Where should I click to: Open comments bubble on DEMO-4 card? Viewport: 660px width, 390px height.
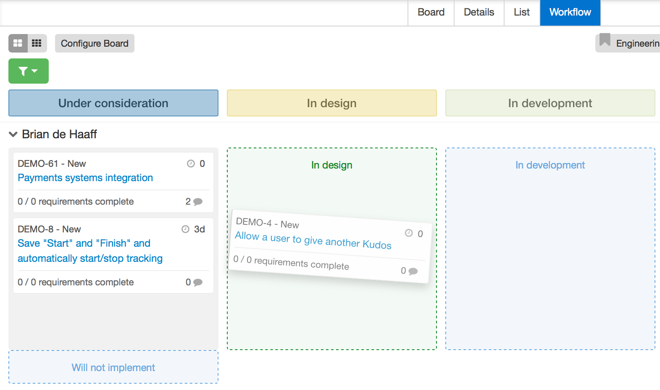[x=413, y=271]
